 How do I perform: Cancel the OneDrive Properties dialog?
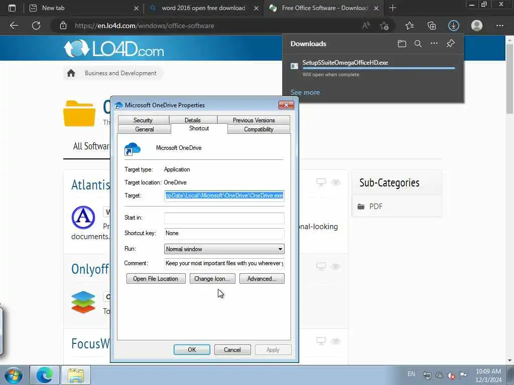pos(232,349)
